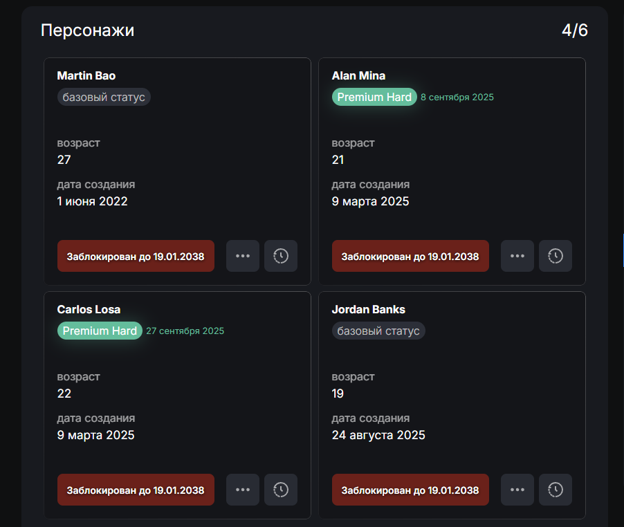Viewport: 624px width, 527px height.
Task: Open history clock icon on Alan Mina card
Action: tap(555, 256)
